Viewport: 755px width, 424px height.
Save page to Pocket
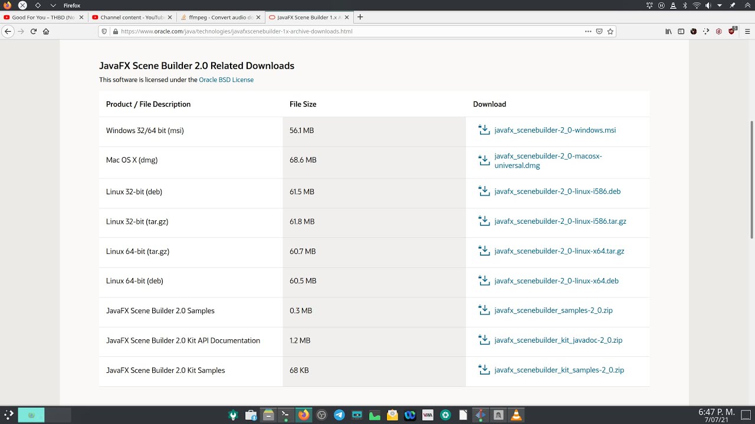pyautogui.click(x=599, y=31)
